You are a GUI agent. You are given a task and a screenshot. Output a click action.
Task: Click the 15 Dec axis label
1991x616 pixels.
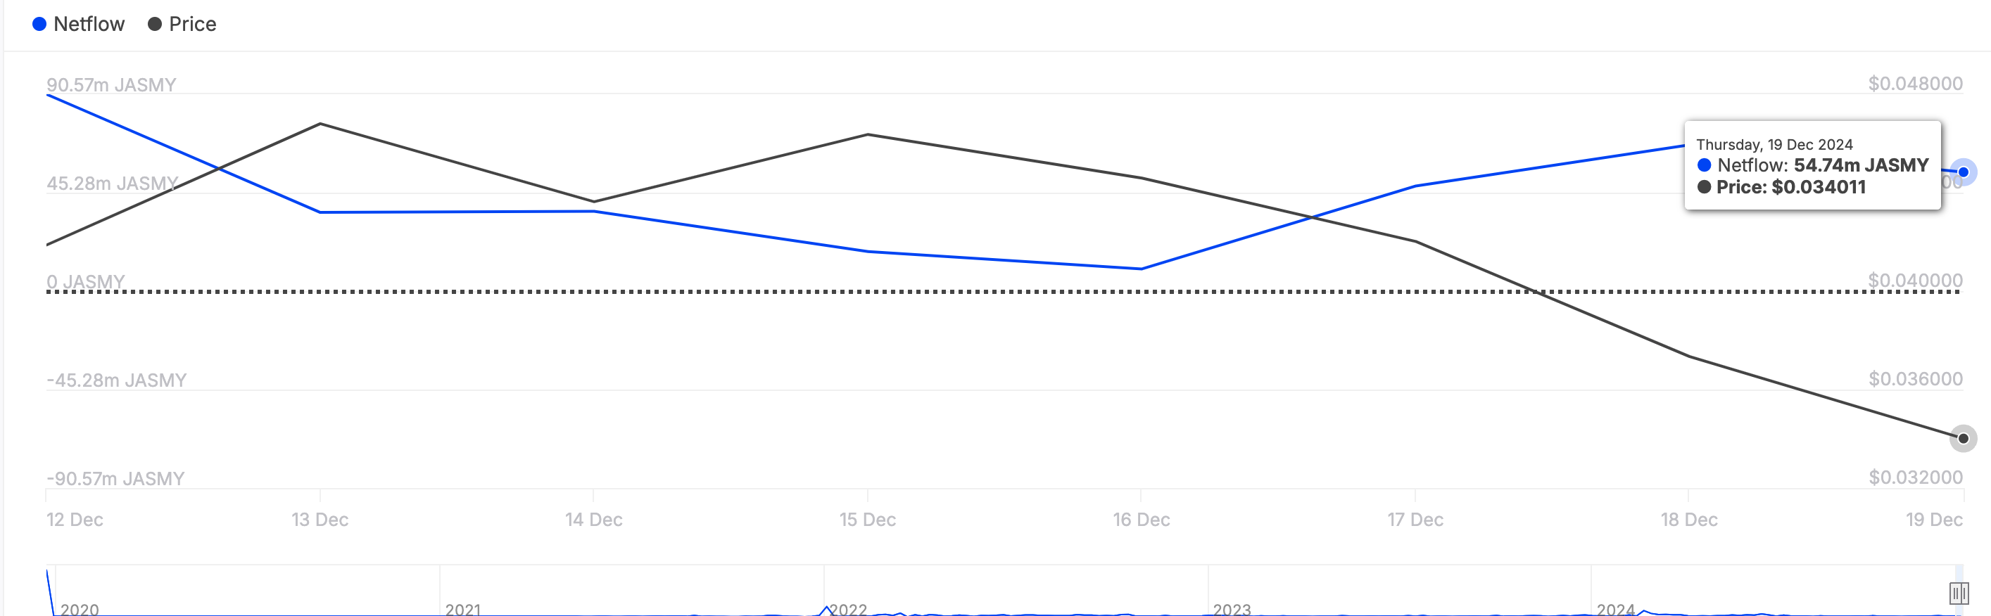point(868,520)
